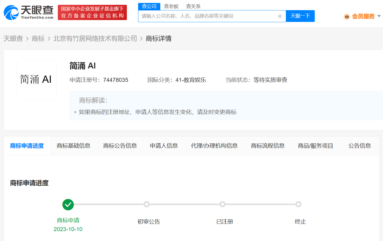Click the 41-教育娱乐 classification text
Viewport: 383px width, 241px height.
coord(191,80)
